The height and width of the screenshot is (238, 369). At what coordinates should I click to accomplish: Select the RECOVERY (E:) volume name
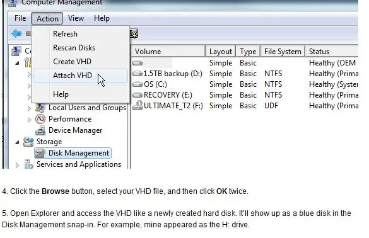[168, 95]
